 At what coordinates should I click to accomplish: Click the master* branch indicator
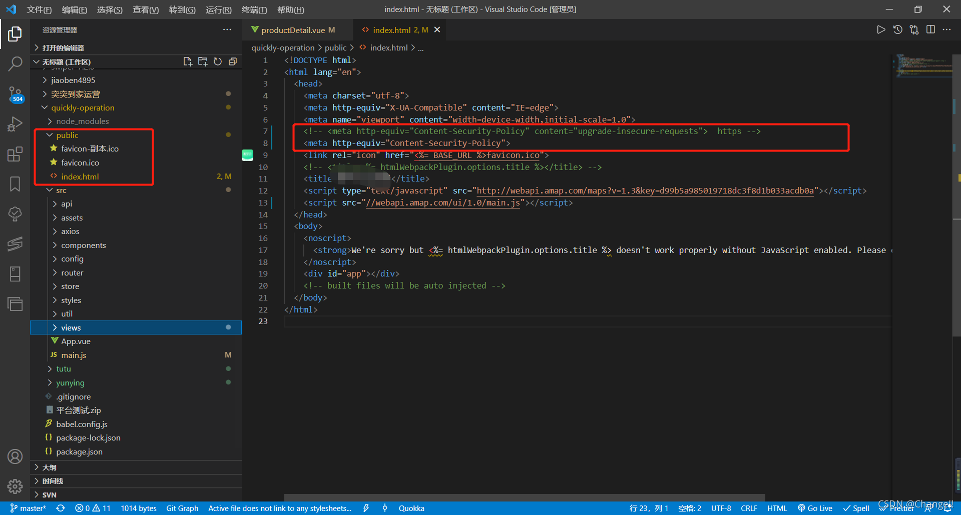pyautogui.click(x=28, y=508)
